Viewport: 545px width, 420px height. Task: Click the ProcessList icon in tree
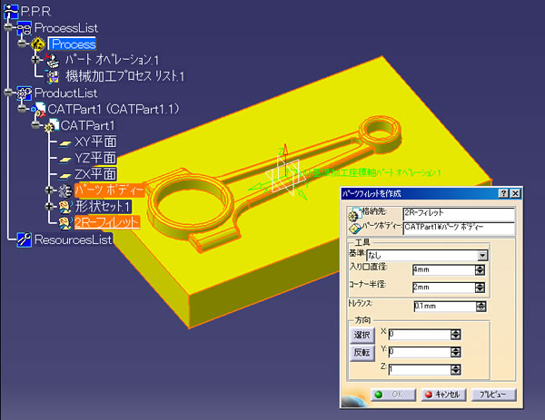[23, 27]
